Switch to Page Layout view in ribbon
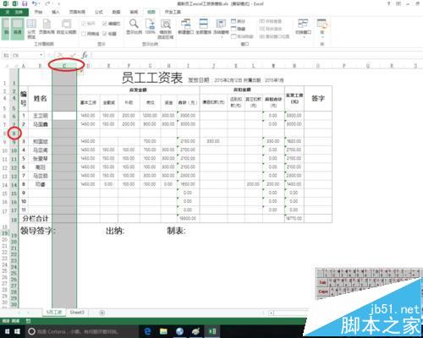423x338 pixels. tap(47, 27)
